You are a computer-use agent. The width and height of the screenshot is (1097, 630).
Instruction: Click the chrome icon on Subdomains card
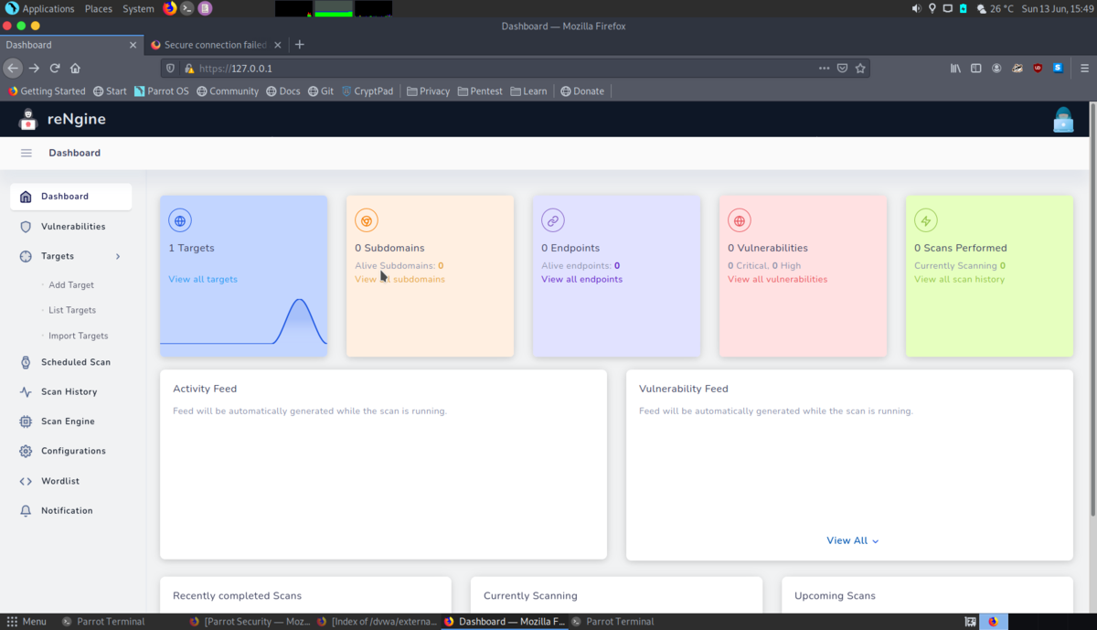(x=367, y=220)
